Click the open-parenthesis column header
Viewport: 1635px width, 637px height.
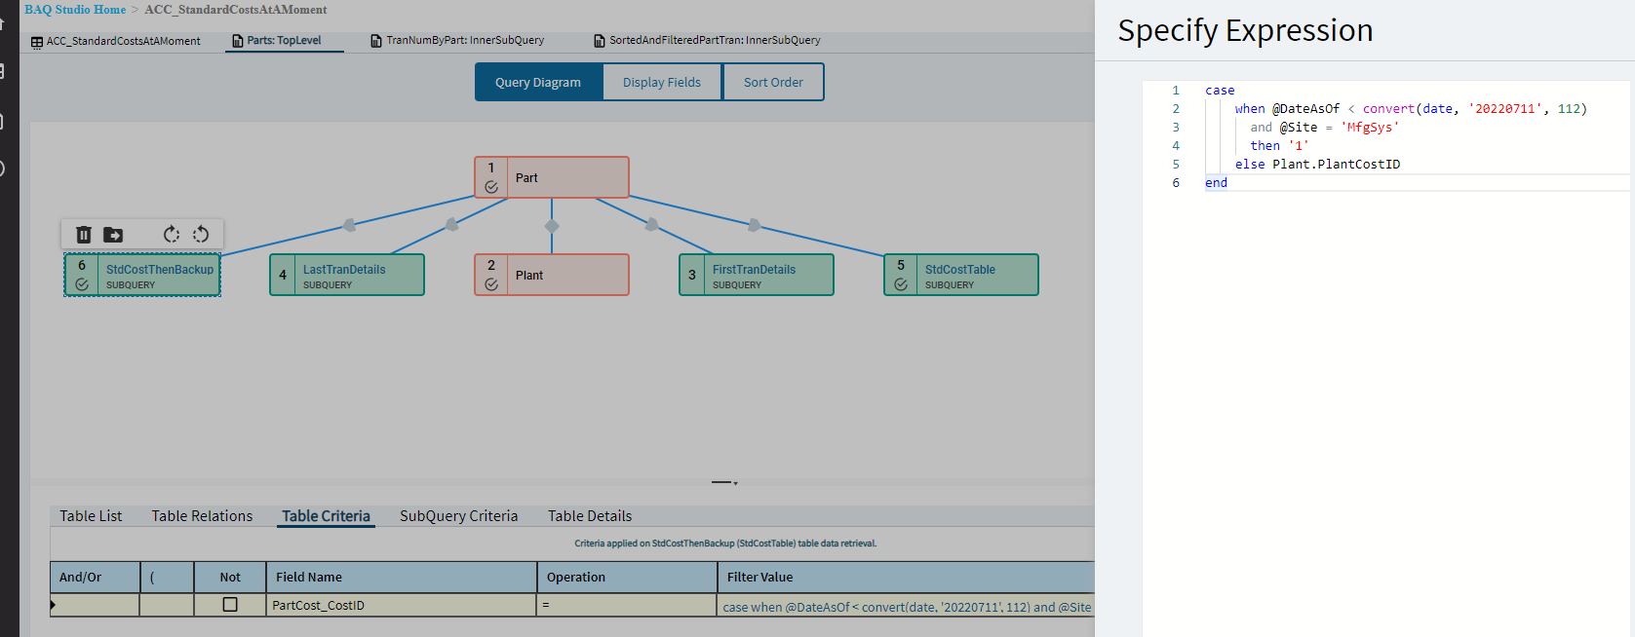167,577
